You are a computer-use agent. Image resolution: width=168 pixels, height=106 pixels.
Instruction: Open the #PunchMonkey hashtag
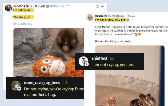[23, 24]
